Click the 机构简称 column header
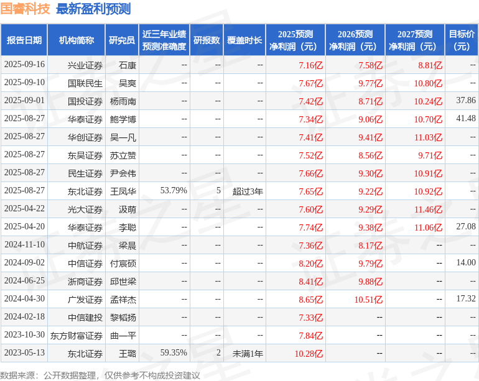479x381 pixels. tap(77, 40)
